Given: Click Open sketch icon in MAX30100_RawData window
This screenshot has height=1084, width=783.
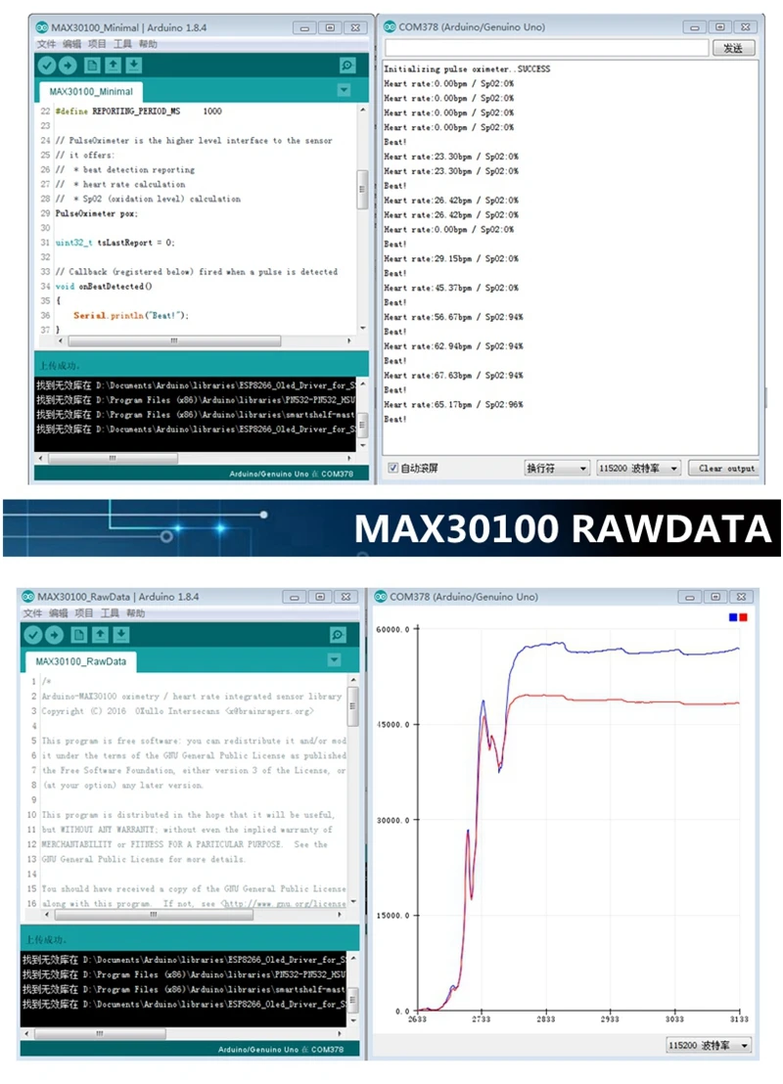Looking at the screenshot, I should tap(99, 635).
